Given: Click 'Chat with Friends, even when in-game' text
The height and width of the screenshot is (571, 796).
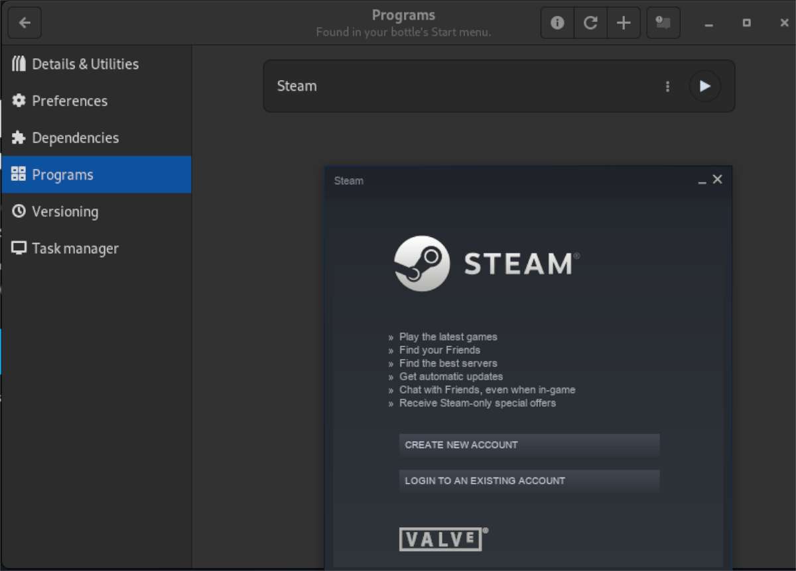Looking at the screenshot, I should tap(488, 389).
